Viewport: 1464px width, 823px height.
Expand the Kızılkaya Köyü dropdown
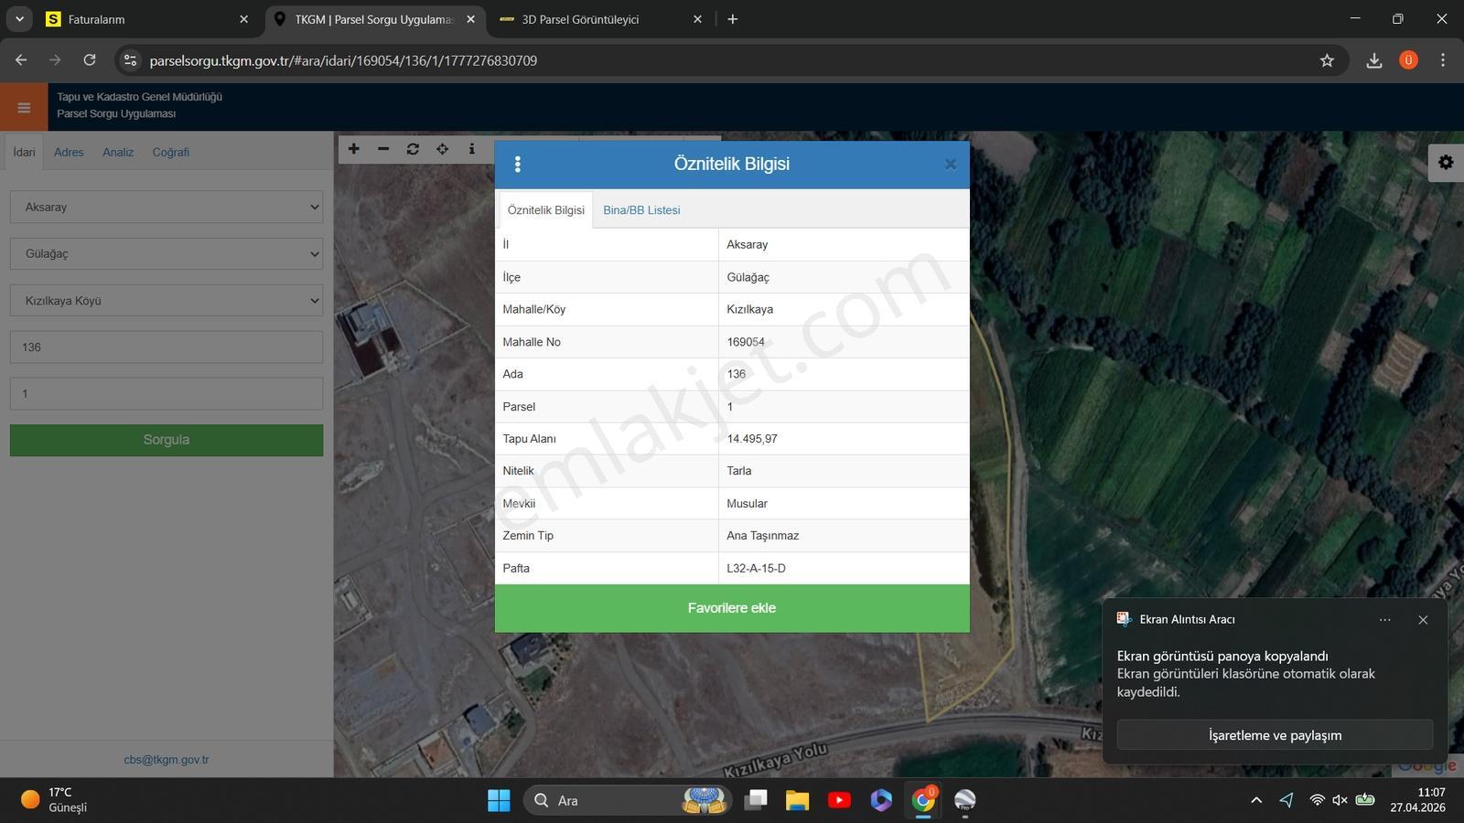167,300
